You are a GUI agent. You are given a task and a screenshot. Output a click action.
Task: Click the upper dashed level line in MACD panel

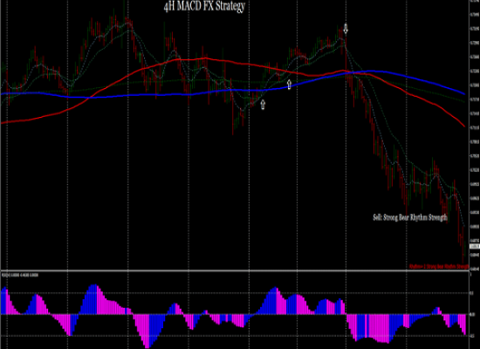click(235, 293)
